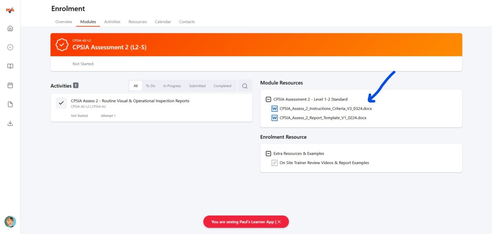The height and width of the screenshot is (234, 492).
Task: Click the badge icon in the orange module header
Action: (62, 45)
